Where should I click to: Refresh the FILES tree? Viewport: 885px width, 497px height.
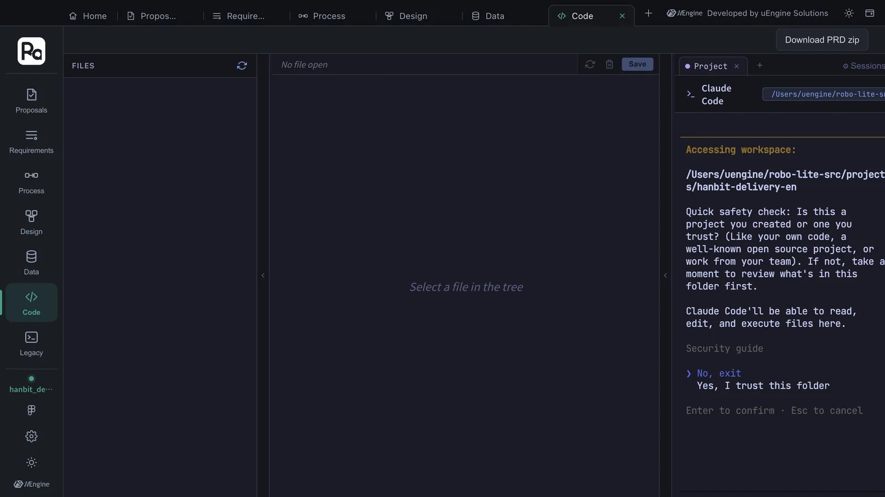242,66
